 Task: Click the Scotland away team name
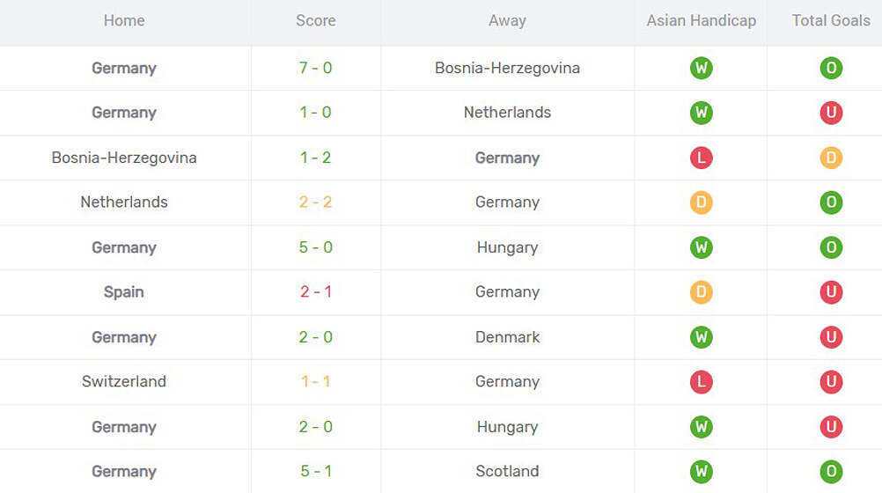507,471
